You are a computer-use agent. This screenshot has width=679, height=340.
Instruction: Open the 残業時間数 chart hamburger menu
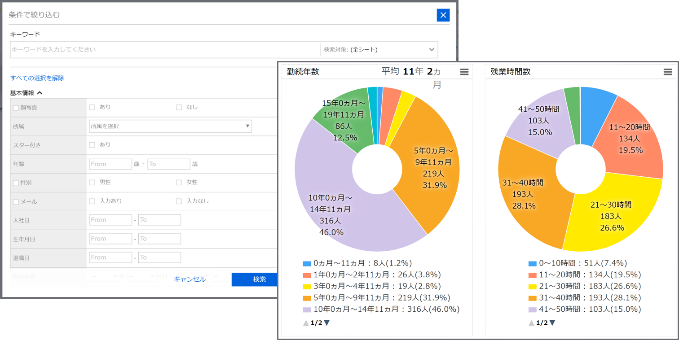(668, 72)
